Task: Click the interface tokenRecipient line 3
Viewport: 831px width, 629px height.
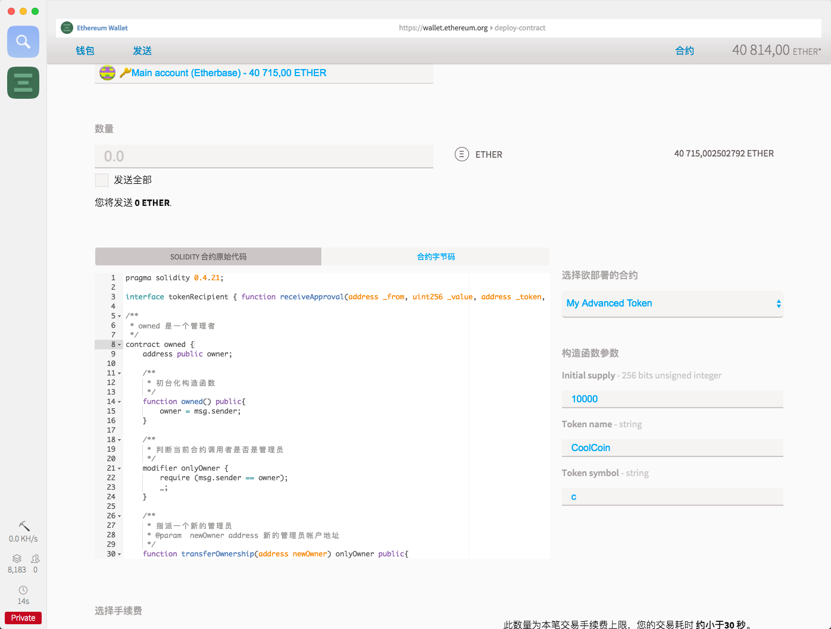Action: point(335,297)
